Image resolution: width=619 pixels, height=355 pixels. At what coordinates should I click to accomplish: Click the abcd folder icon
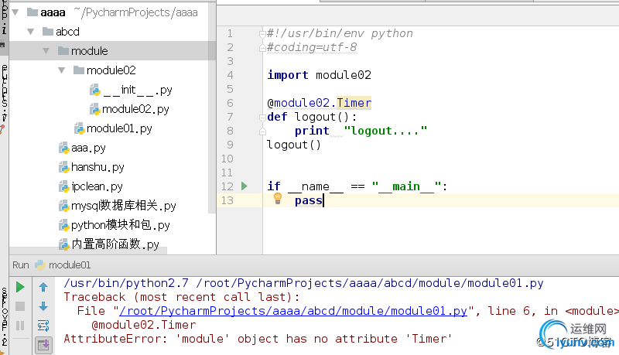coord(48,31)
